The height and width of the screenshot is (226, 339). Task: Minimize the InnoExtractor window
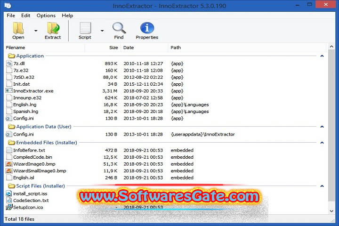298,5
